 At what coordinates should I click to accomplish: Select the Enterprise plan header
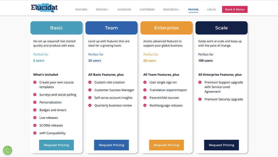pos(166,28)
